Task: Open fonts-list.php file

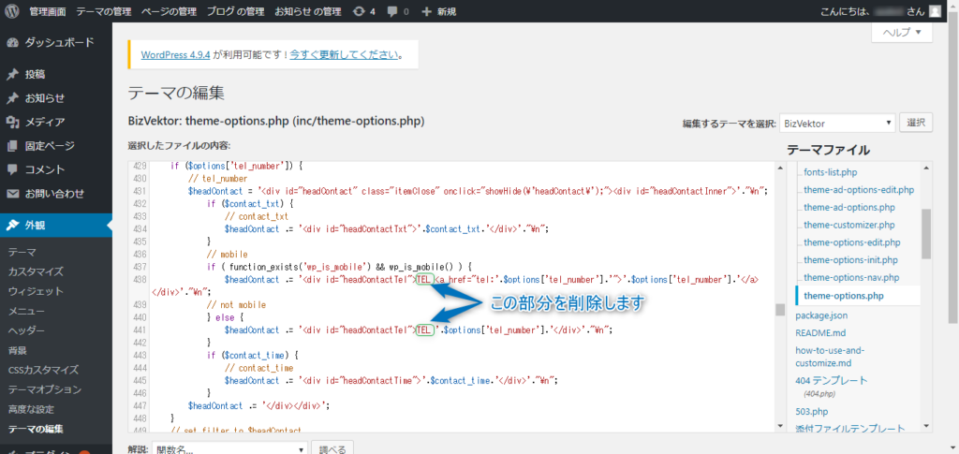Action: (x=830, y=171)
